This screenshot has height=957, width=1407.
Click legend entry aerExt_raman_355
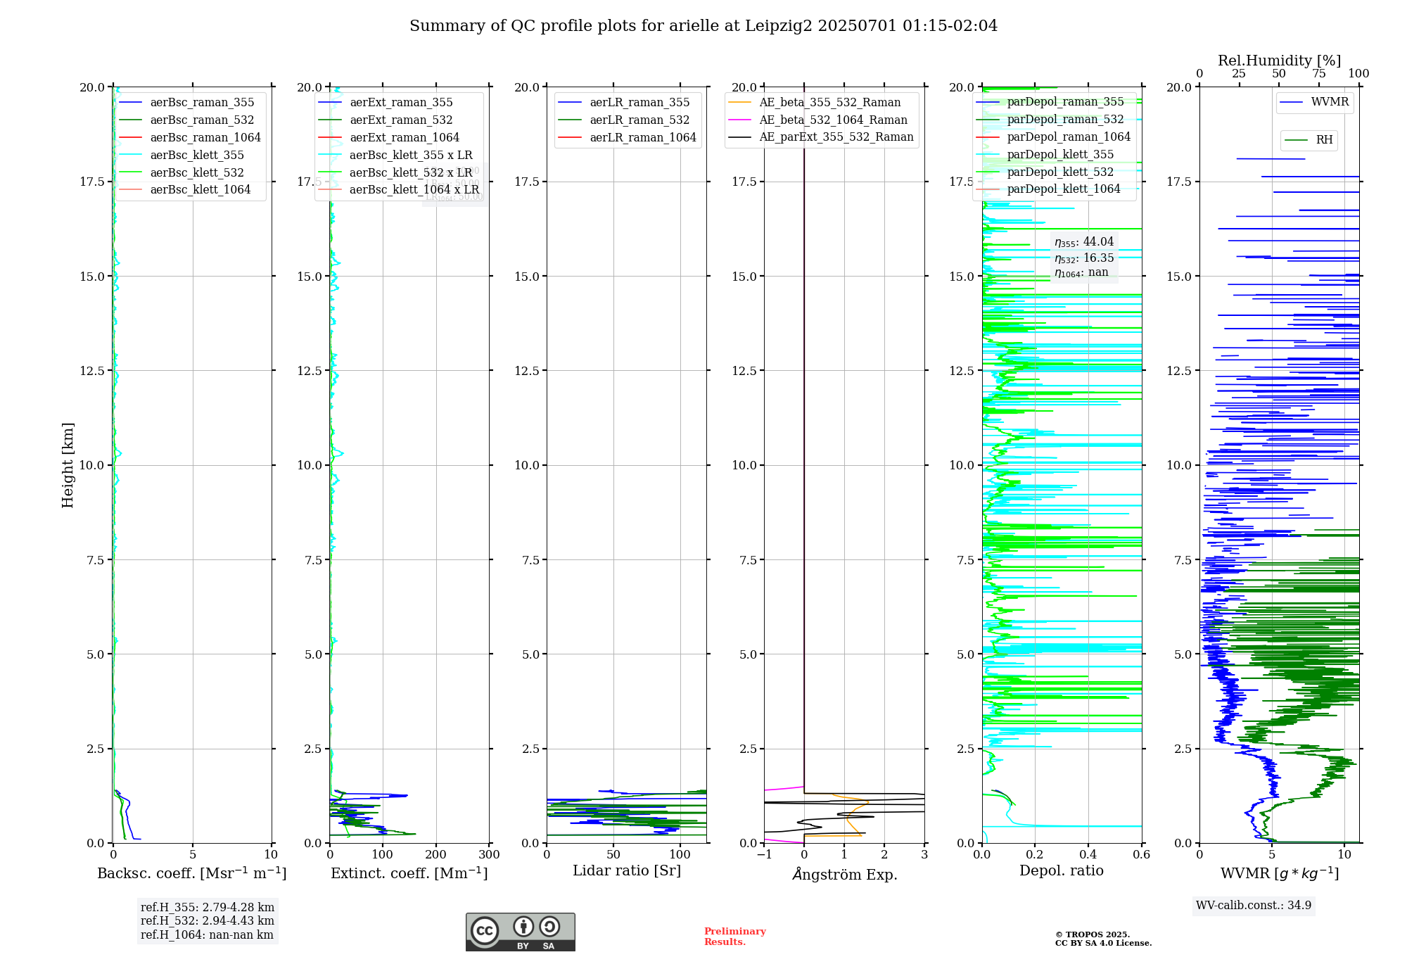[402, 103]
